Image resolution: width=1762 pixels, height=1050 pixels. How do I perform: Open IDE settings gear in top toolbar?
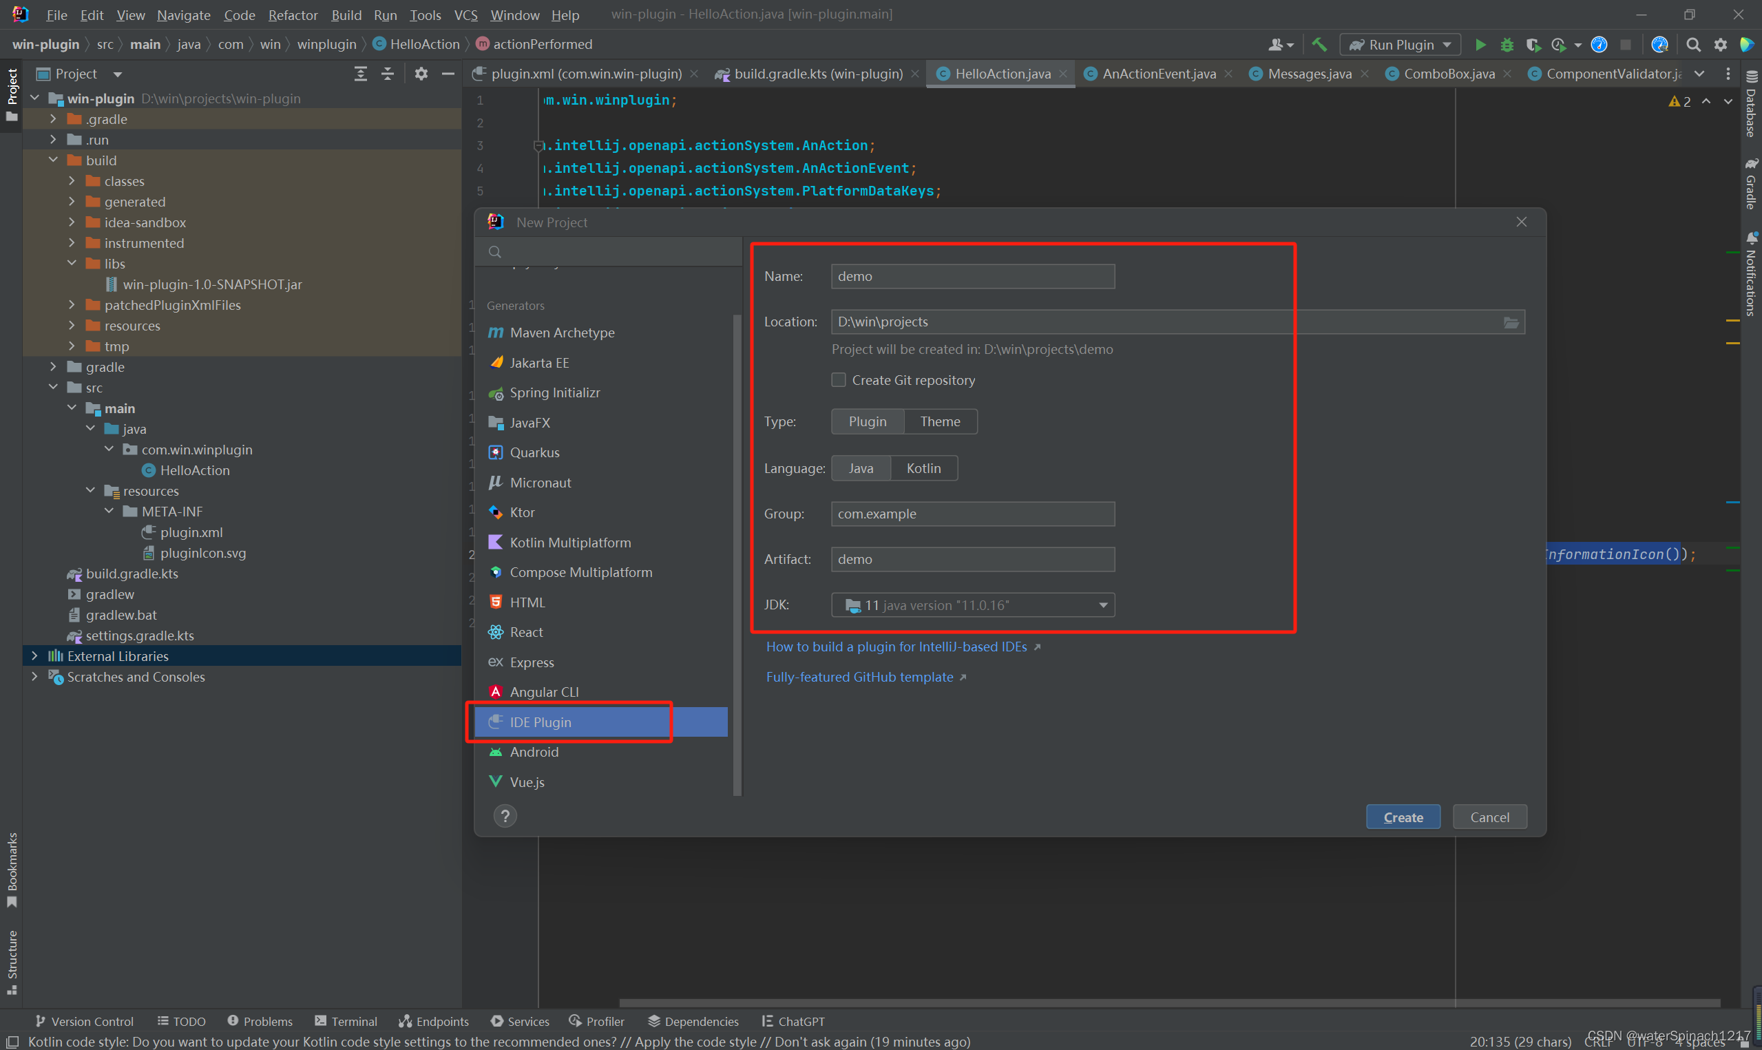[x=1720, y=45]
